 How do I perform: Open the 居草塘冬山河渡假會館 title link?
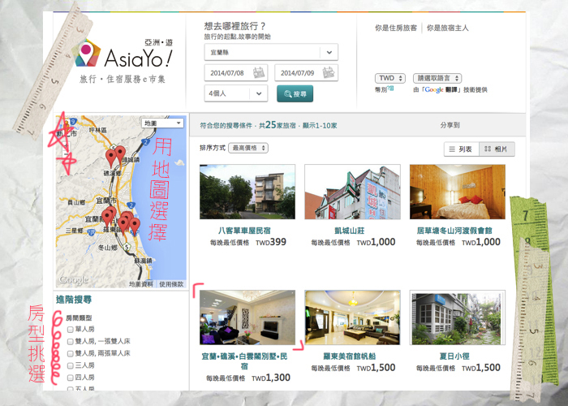tap(454, 231)
